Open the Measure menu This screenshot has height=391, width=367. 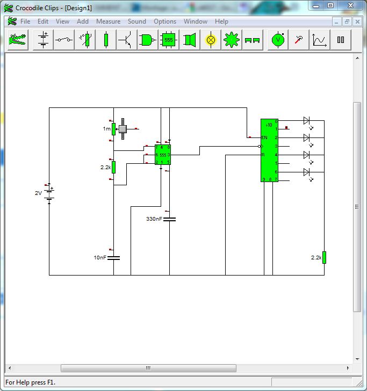(109, 21)
